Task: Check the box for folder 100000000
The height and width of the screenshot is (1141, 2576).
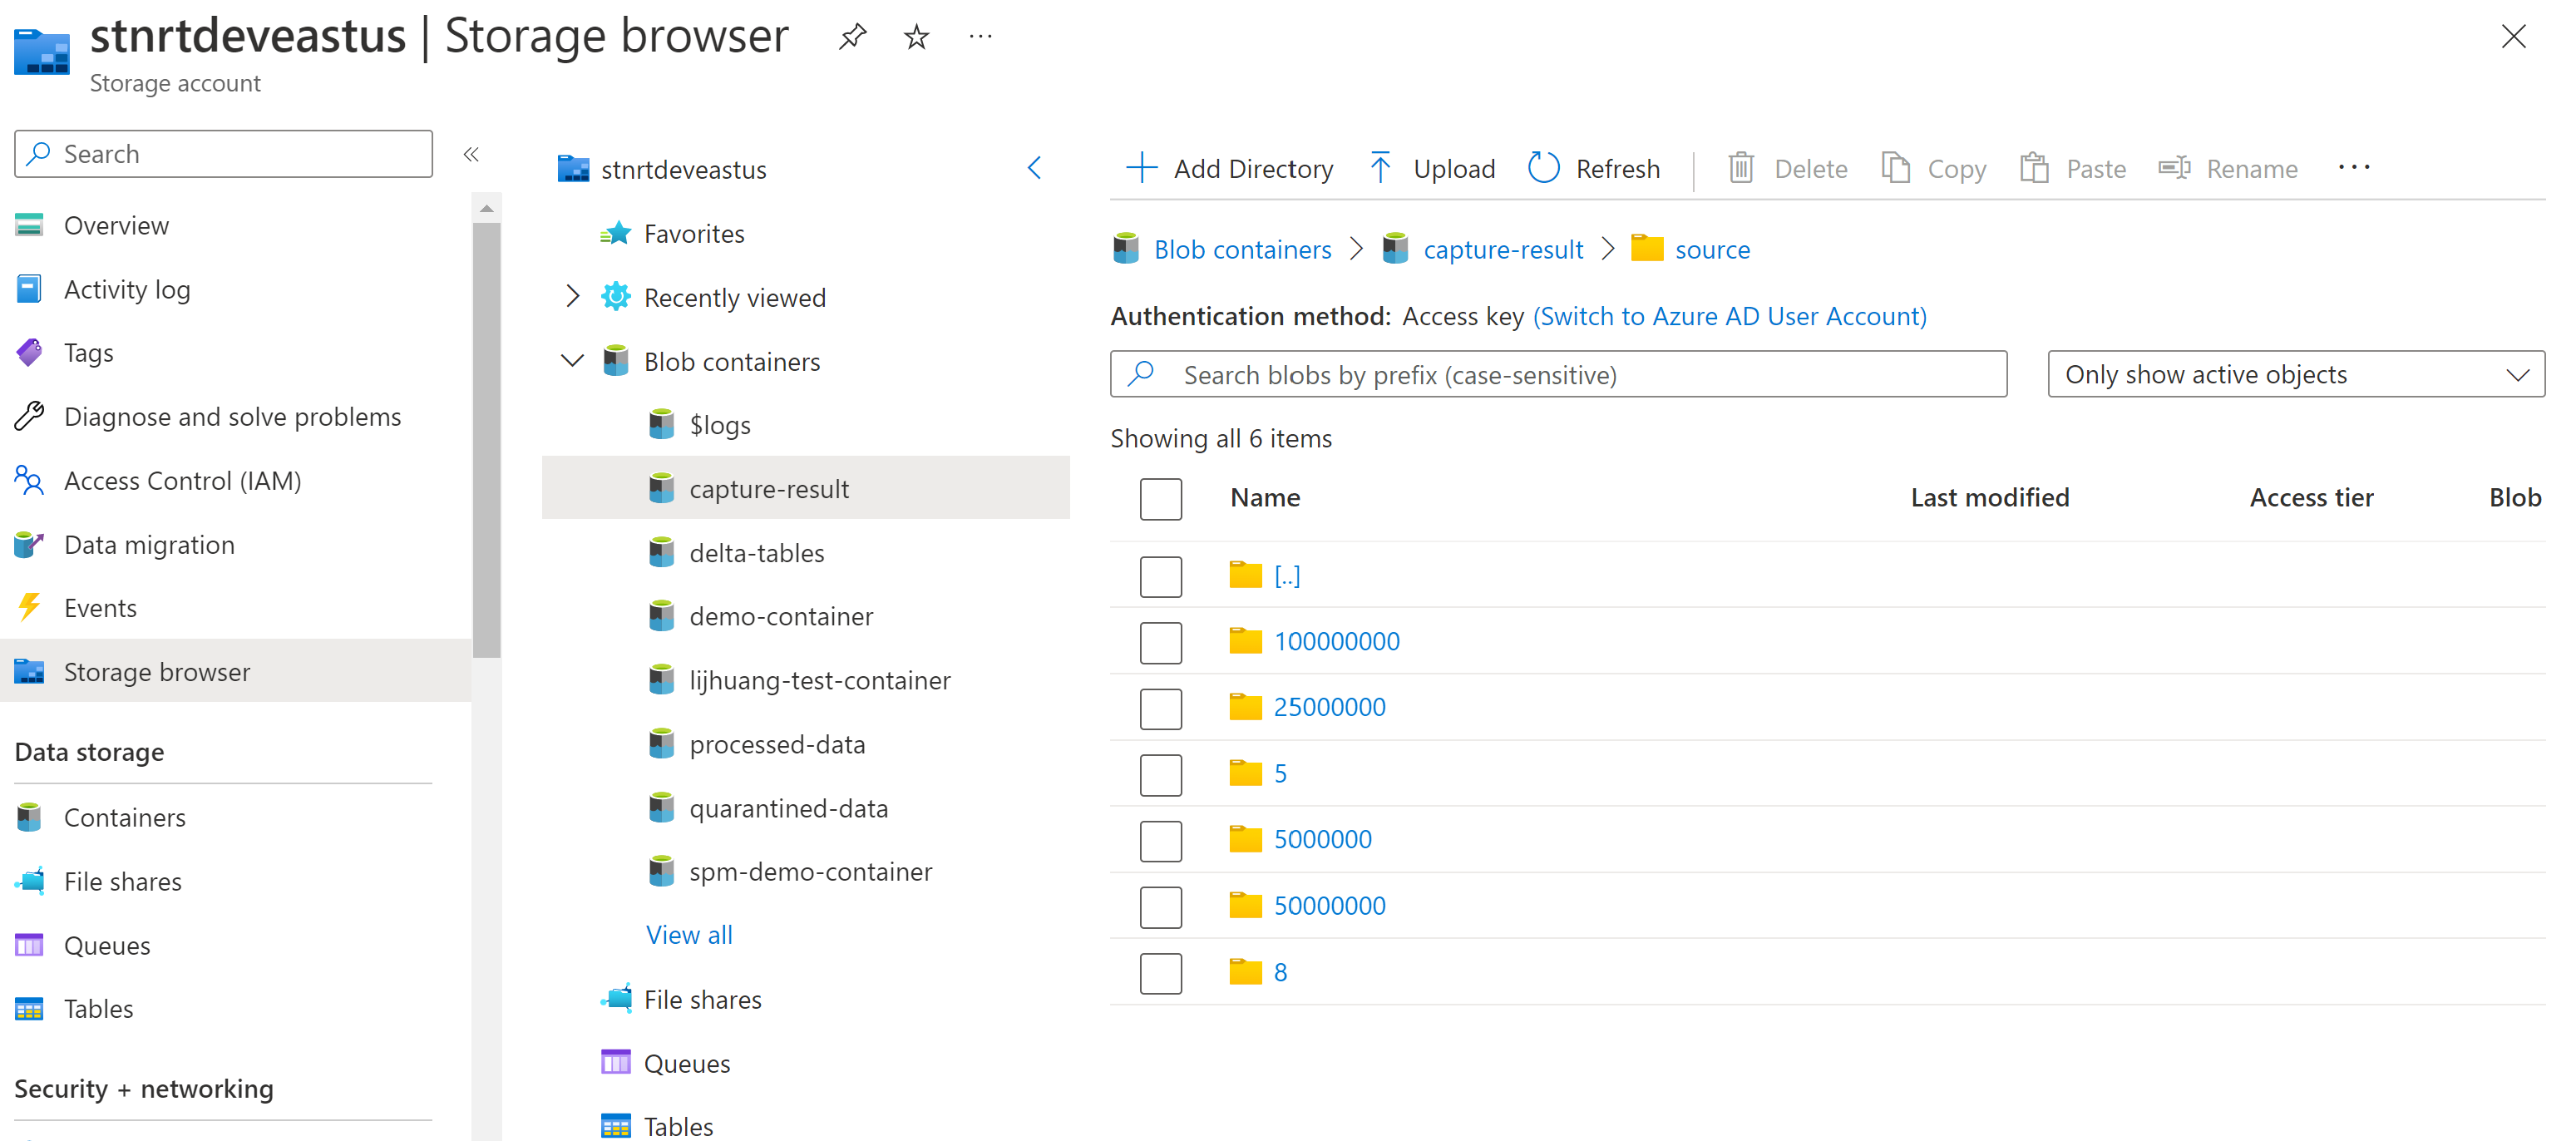Action: point(1160,642)
